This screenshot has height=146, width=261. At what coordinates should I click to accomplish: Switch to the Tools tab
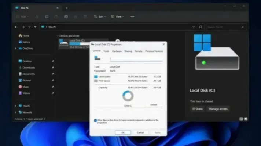tap(106, 51)
